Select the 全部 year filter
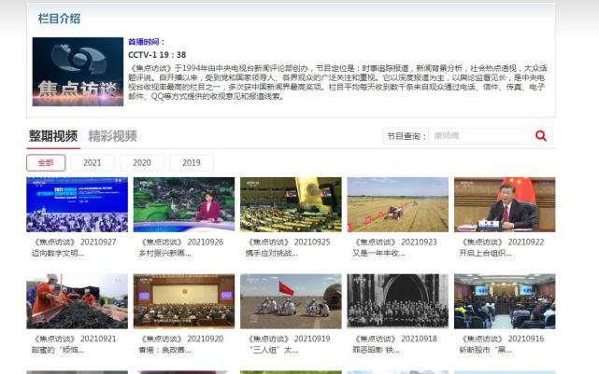The width and height of the screenshot is (599, 374). [x=45, y=162]
